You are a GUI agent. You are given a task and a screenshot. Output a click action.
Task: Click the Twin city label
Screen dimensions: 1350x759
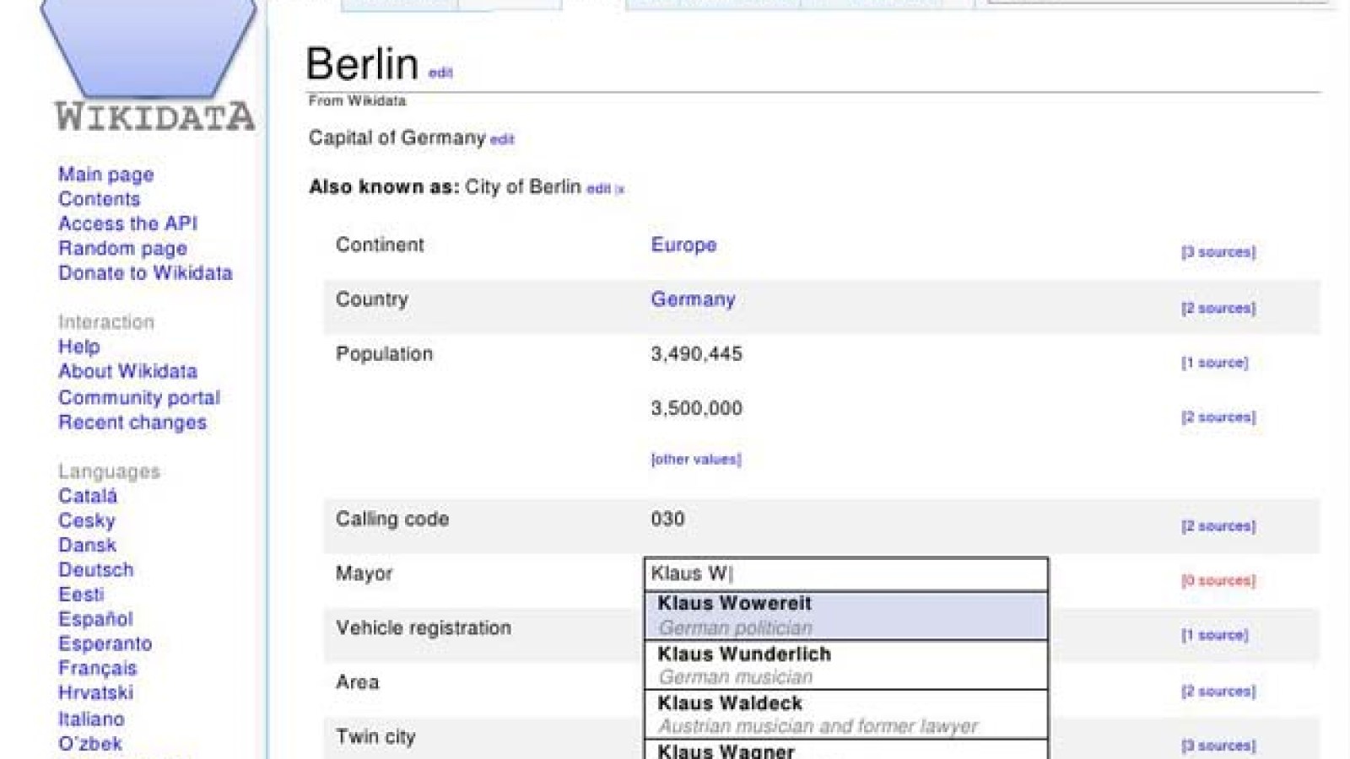[x=375, y=737]
